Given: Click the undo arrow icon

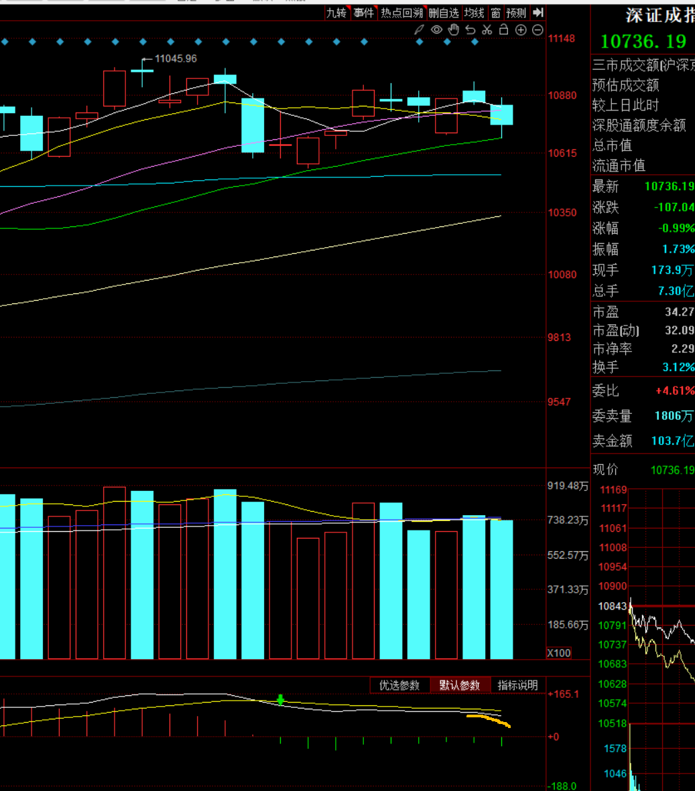Looking at the screenshot, I should coord(470,30).
